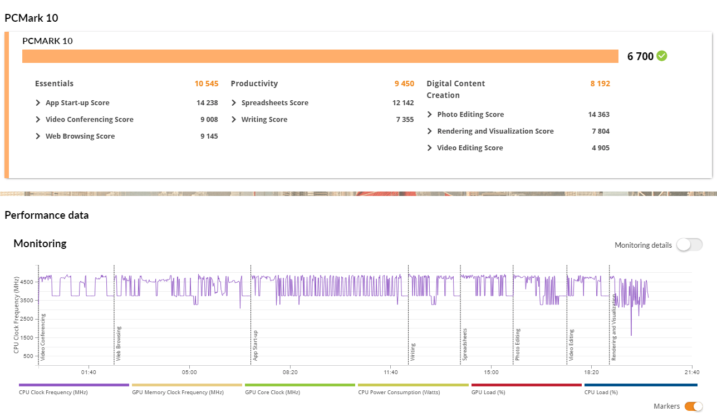717x417 pixels.
Task: Toggle GPU Memory Clock Frequency legend swatch
Action: tap(187, 385)
